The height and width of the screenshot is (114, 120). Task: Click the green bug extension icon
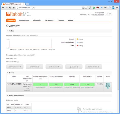pyautogui.click(x=94, y=8)
